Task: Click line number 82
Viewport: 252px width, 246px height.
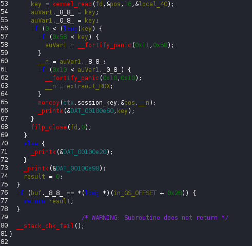Action: point(4,242)
